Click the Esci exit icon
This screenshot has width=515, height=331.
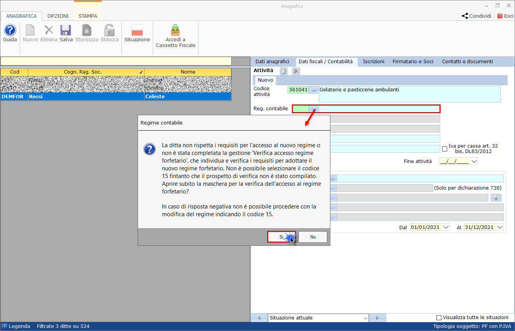pos(500,16)
